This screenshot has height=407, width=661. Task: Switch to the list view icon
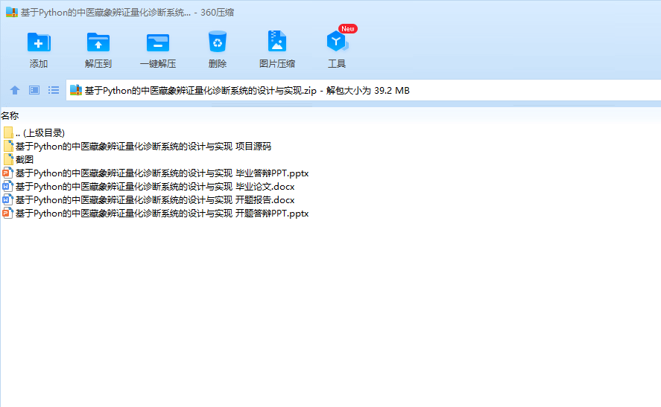[54, 90]
